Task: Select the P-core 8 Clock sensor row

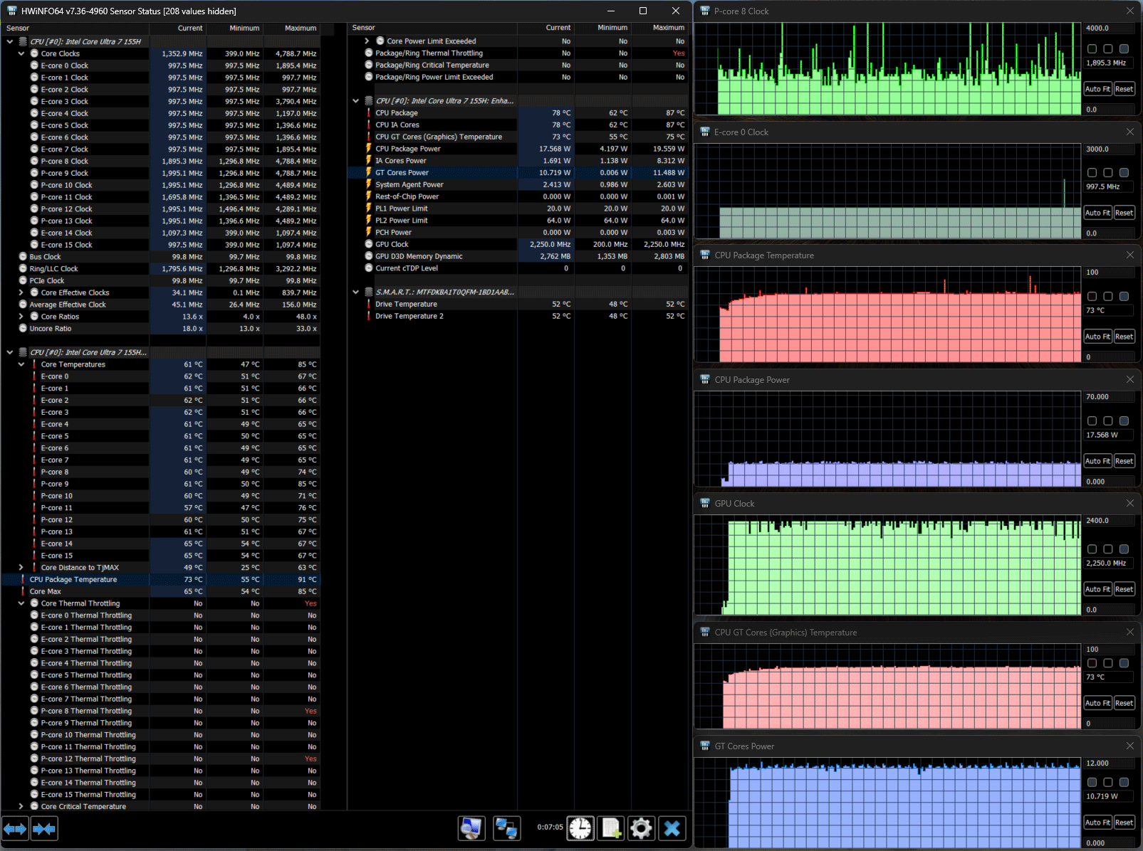Action: point(161,162)
